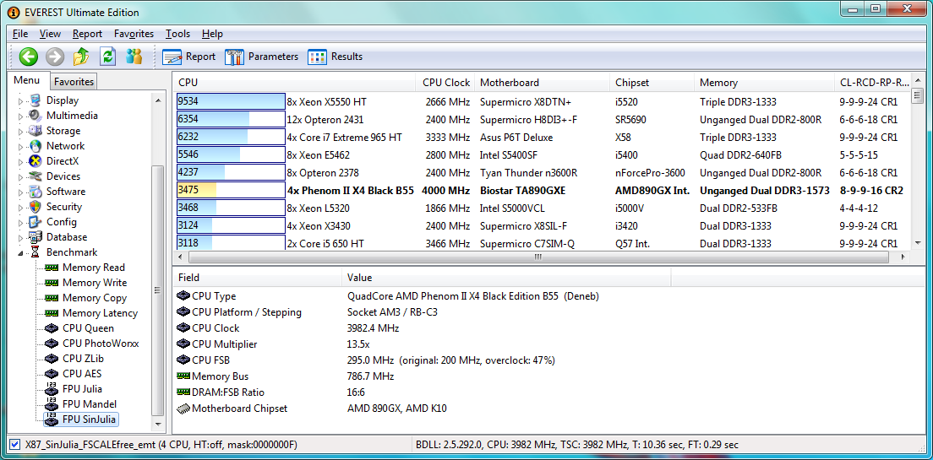The height and width of the screenshot is (460, 933).
Task: Expand the Network tree node
Action: click(21, 146)
